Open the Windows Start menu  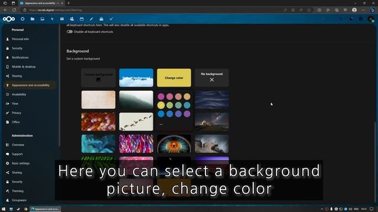(x=4, y=209)
